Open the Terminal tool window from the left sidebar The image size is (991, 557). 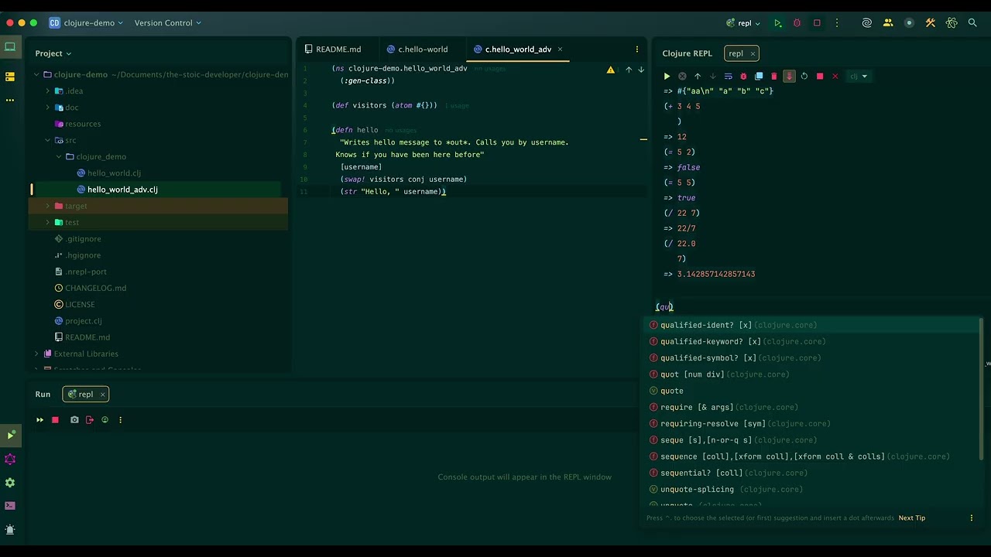tap(10, 506)
